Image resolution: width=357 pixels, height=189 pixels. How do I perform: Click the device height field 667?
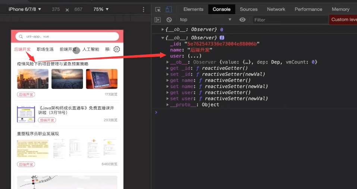click(78, 9)
